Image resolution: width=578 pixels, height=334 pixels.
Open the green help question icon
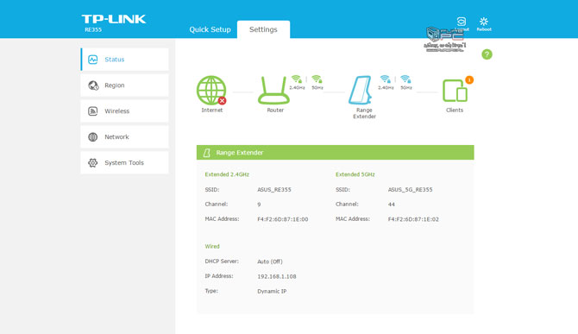click(487, 54)
